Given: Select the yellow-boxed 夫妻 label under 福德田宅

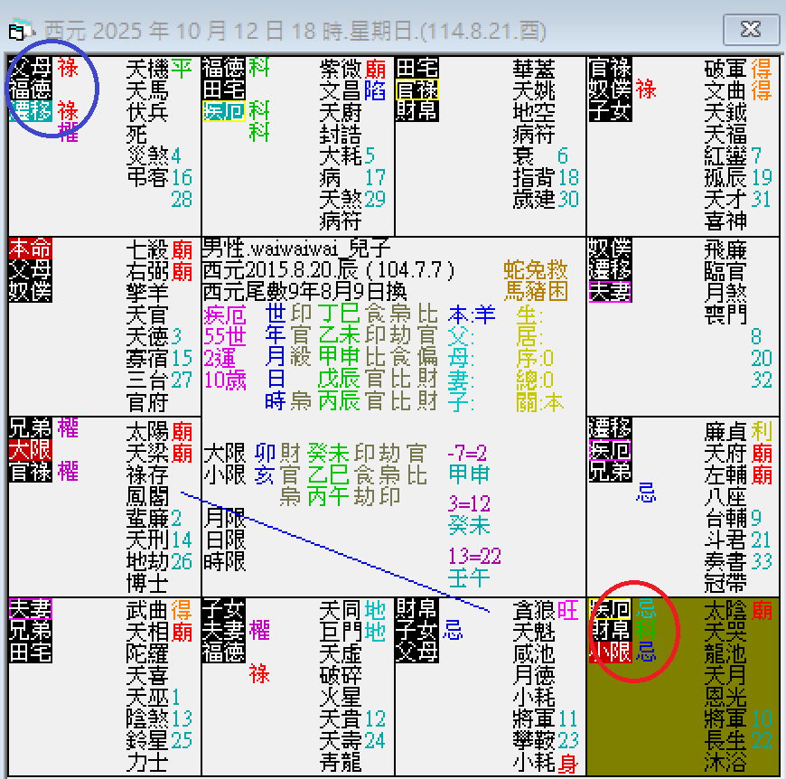Looking at the screenshot, I should [224, 110].
